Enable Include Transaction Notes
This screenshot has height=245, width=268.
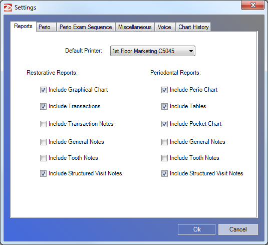(43, 124)
